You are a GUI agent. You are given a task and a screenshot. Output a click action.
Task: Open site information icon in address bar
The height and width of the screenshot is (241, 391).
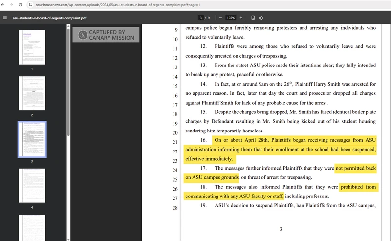pos(30,4)
